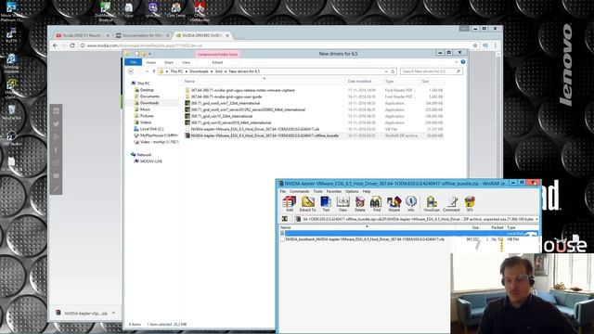Expand Explorer address bar history dropdown
The height and width of the screenshot is (334, 594).
(x=386, y=71)
